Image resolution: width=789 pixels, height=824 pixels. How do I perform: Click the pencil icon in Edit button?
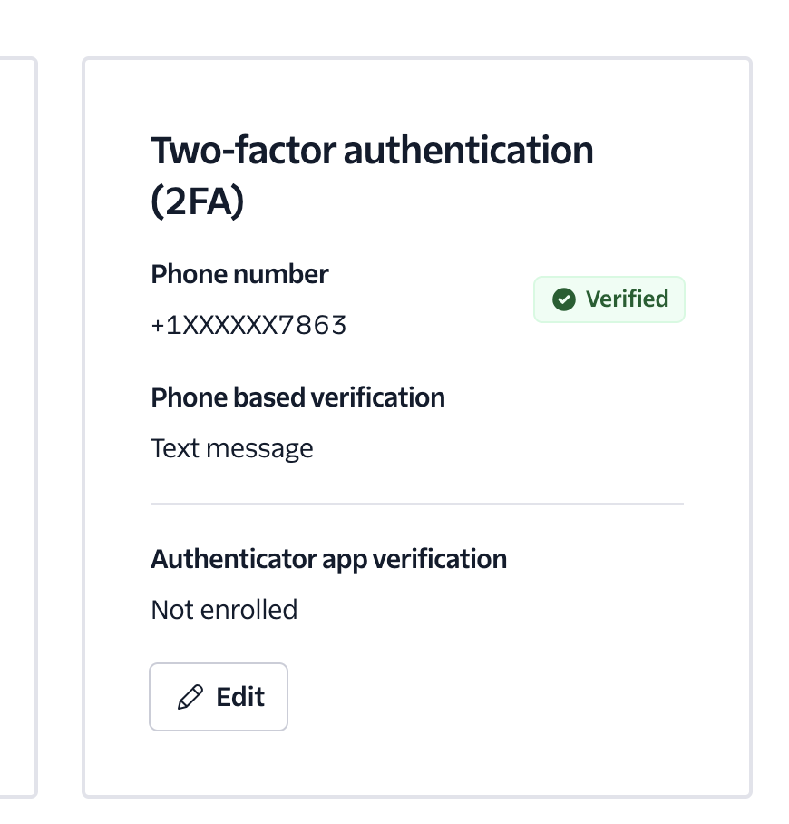tap(190, 697)
